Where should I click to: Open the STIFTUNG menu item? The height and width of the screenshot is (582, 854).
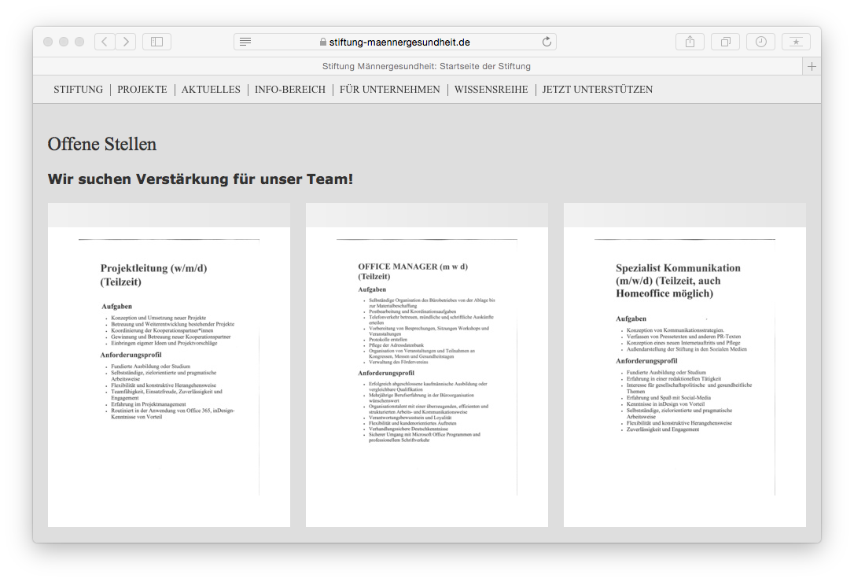(78, 90)
